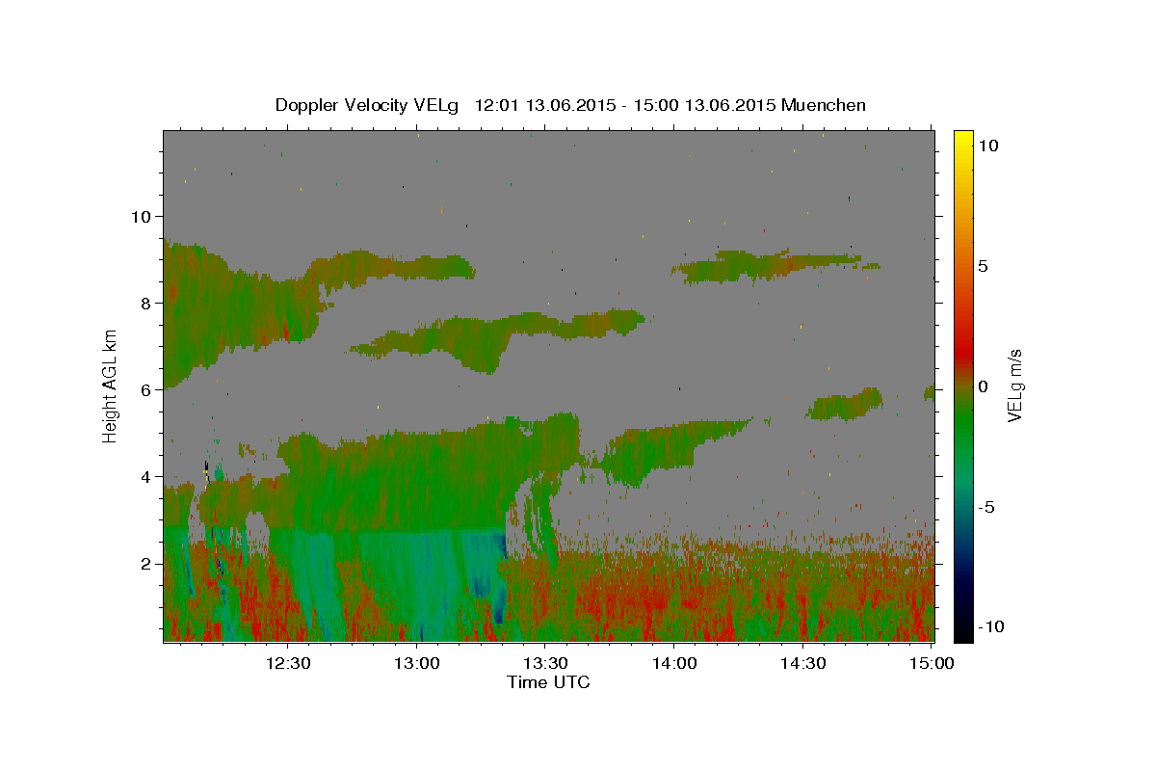Click the time tick label 15:00
The height and width of the screenshot is (771, 1156).
pos(932,663)
